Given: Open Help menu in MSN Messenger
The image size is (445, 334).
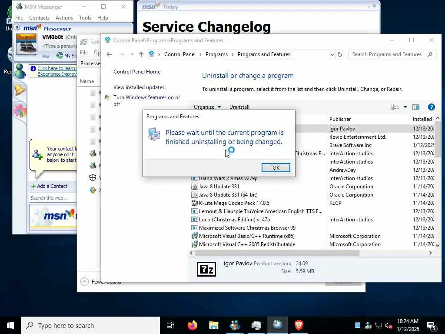Looking at the screenshot, I should (x=103, y=17).
